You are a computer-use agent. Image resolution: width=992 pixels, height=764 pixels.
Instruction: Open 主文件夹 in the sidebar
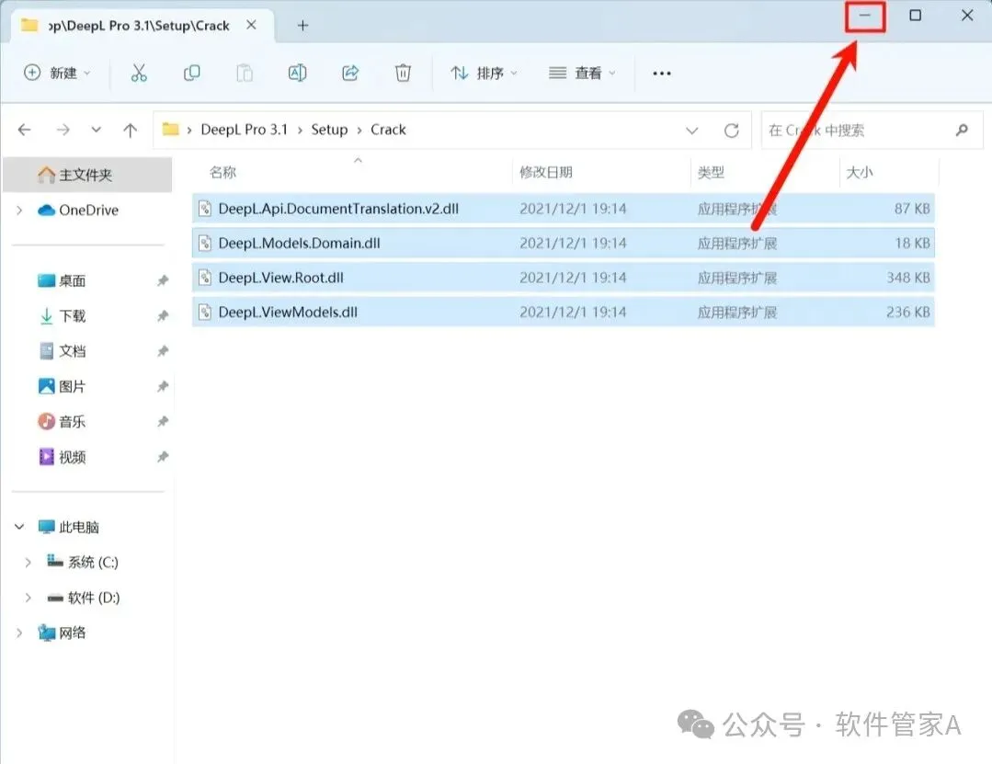(87, 175)
